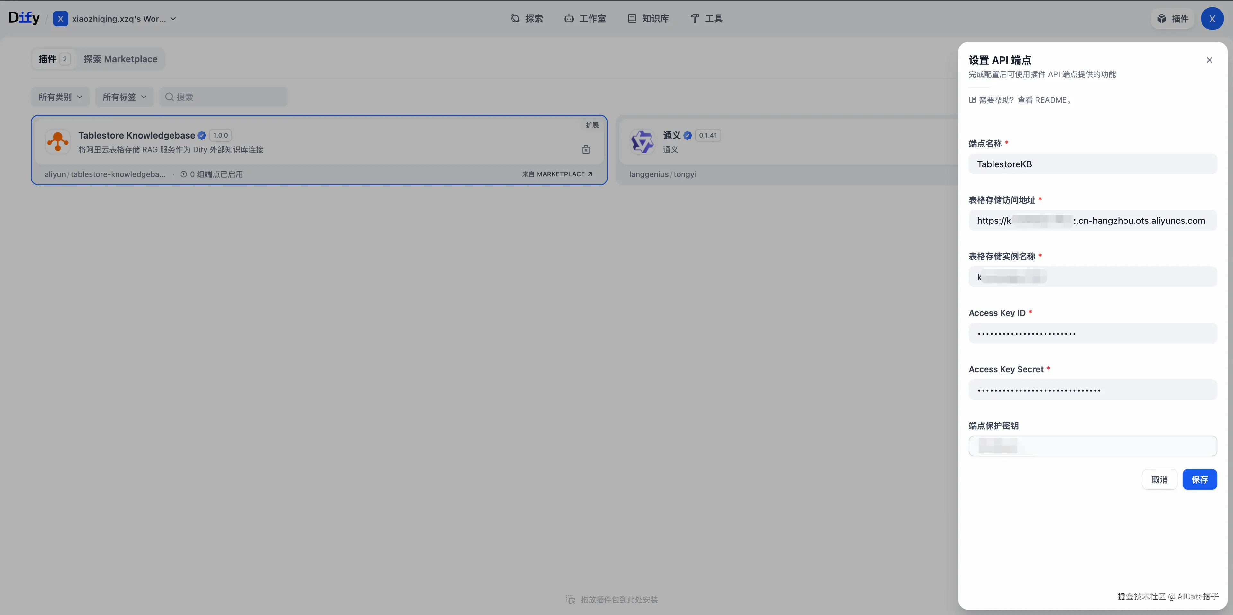
Task: Click the 通义 plugin icon
Action: click(x=642, y=141)
